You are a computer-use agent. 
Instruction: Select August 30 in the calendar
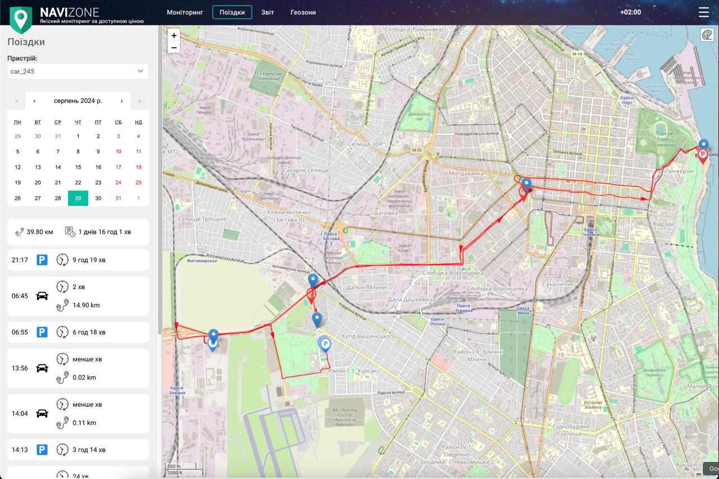click(98, 198)
